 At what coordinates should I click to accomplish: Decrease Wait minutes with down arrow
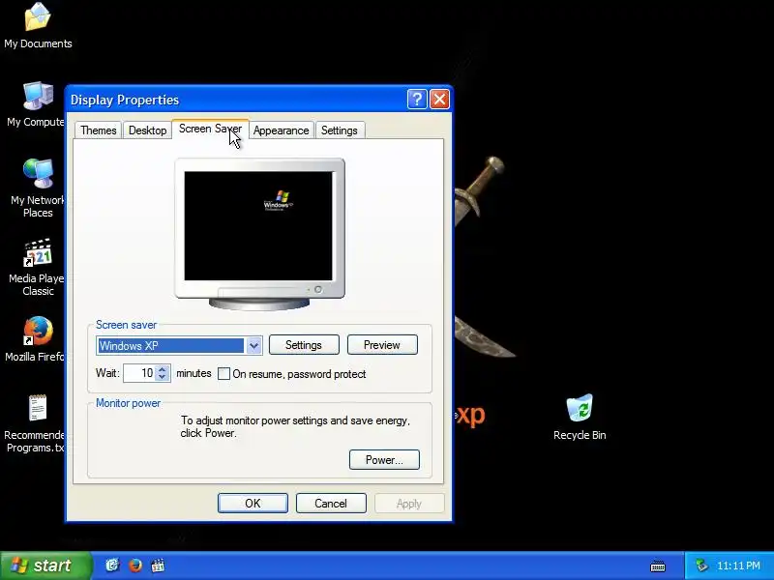[163, 377]
